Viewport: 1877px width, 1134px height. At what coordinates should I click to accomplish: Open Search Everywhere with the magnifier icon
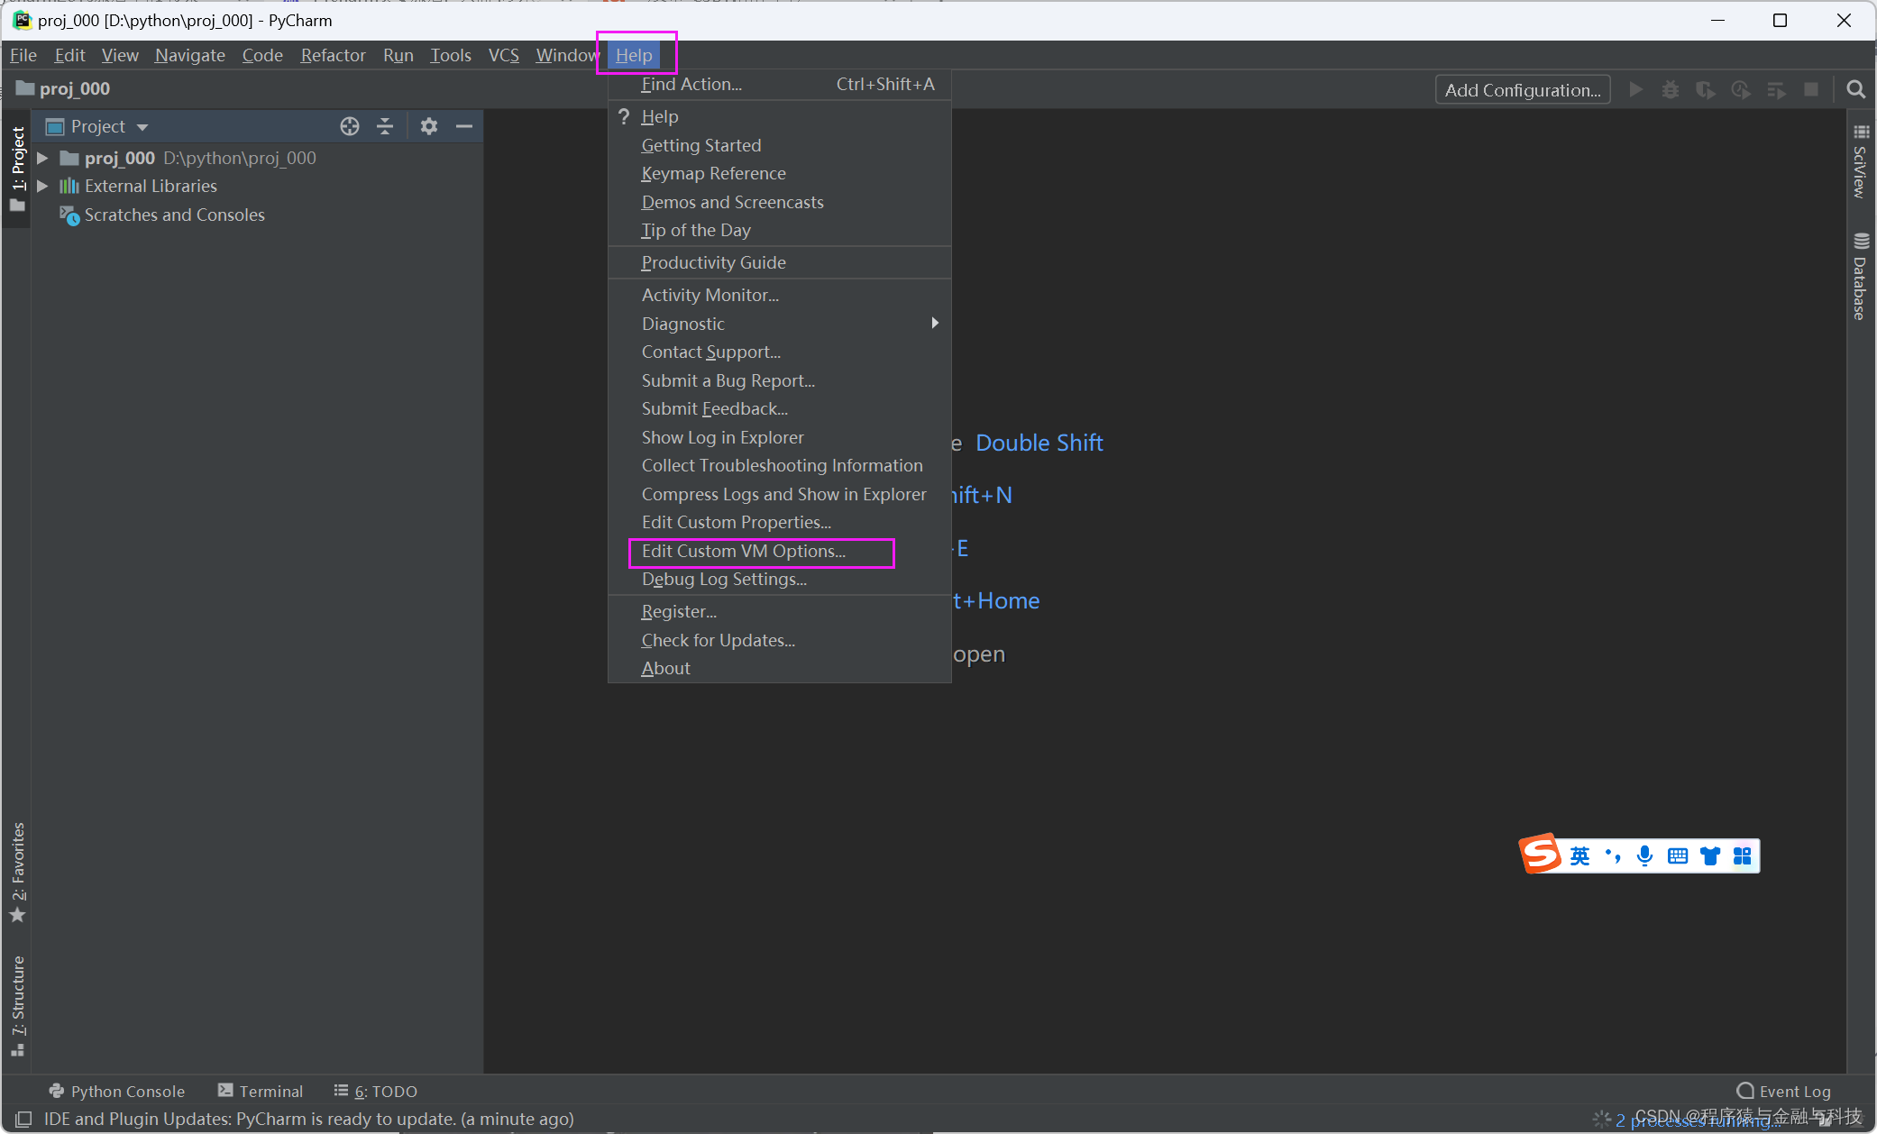tap(1855, 89)
